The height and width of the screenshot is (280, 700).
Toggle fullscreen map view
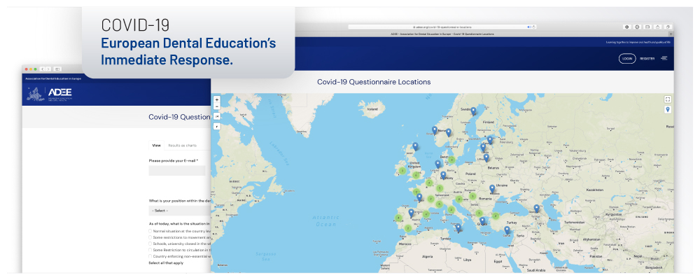click(x=668, y=99)
